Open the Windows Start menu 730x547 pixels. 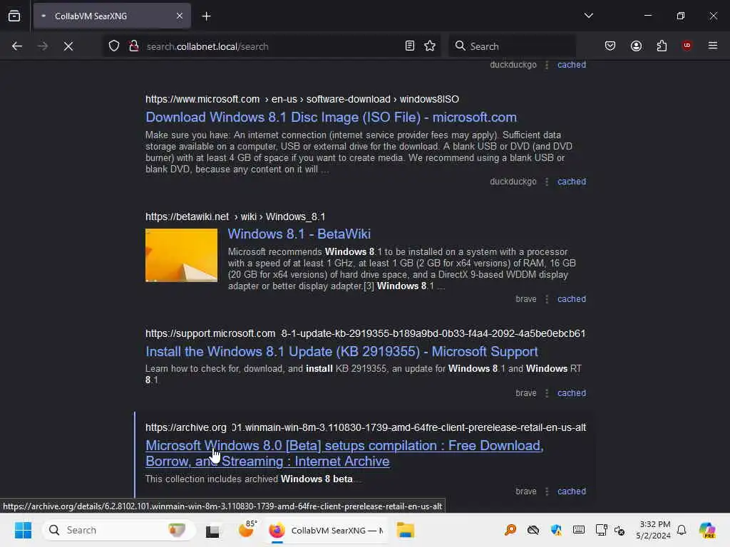(x=23, y=530)
